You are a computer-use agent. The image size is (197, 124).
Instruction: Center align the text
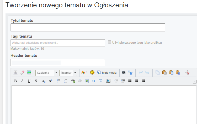[x=137, y=81]
